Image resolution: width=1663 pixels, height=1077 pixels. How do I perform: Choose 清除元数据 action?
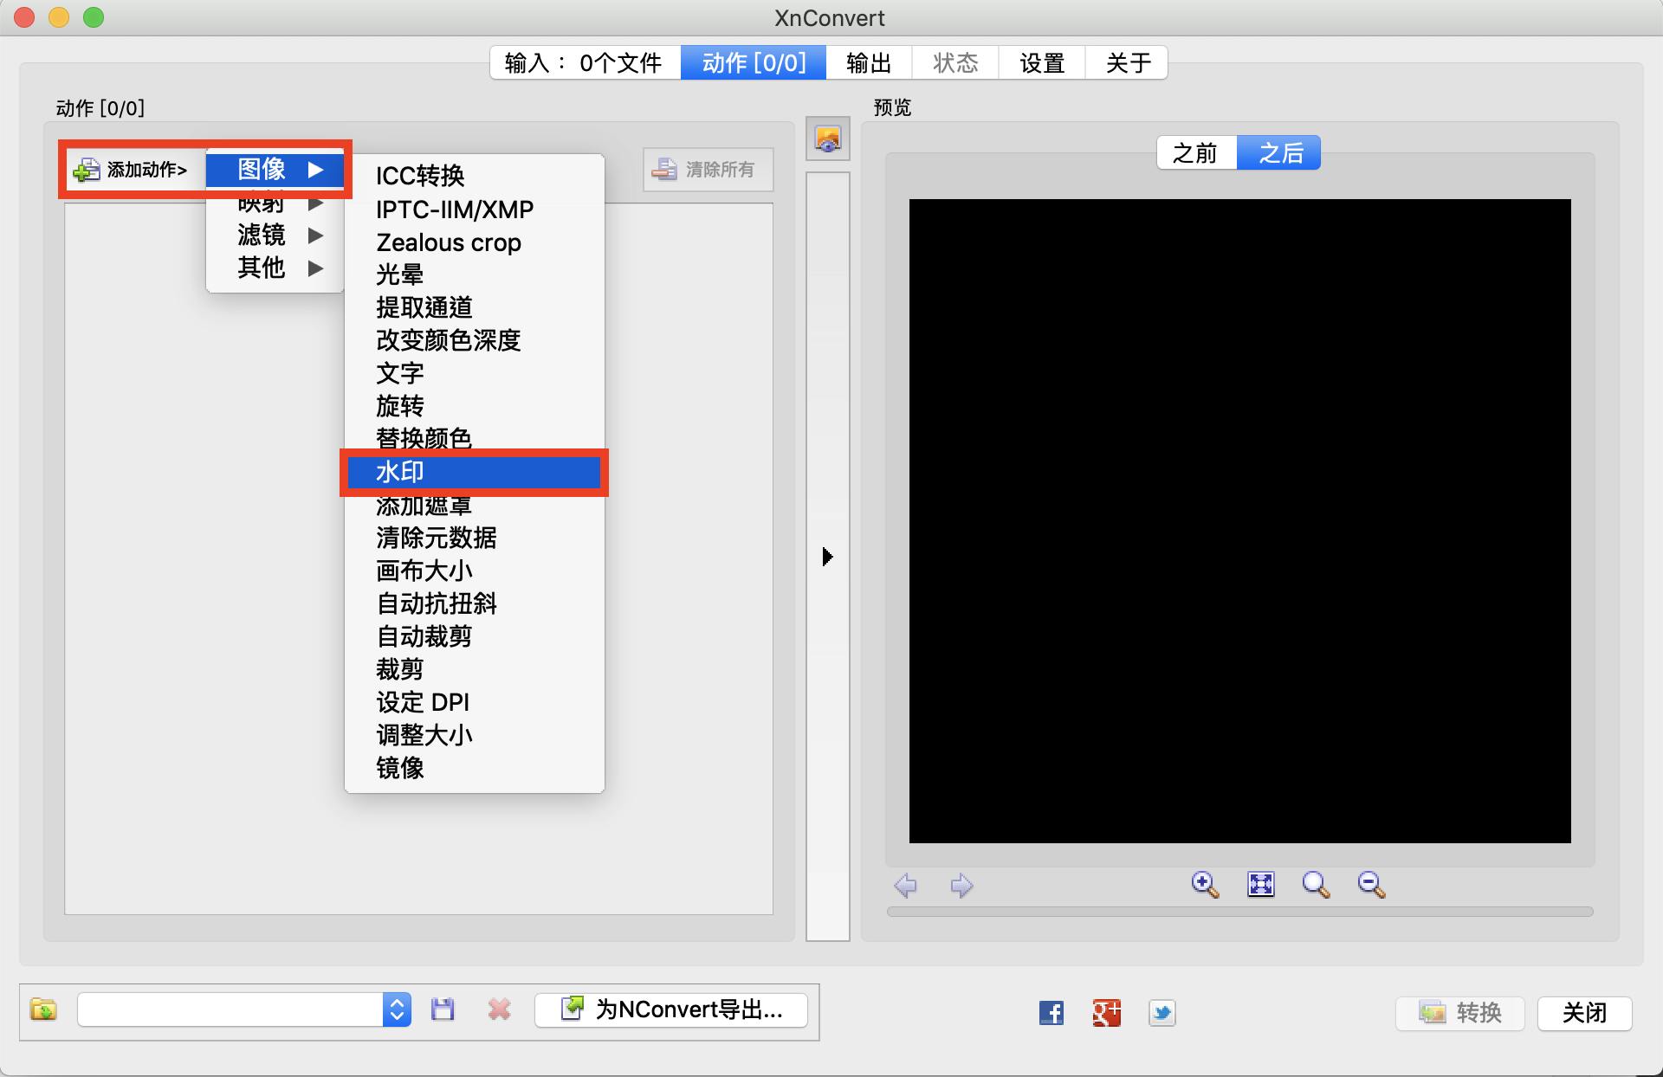coord(474,538)
